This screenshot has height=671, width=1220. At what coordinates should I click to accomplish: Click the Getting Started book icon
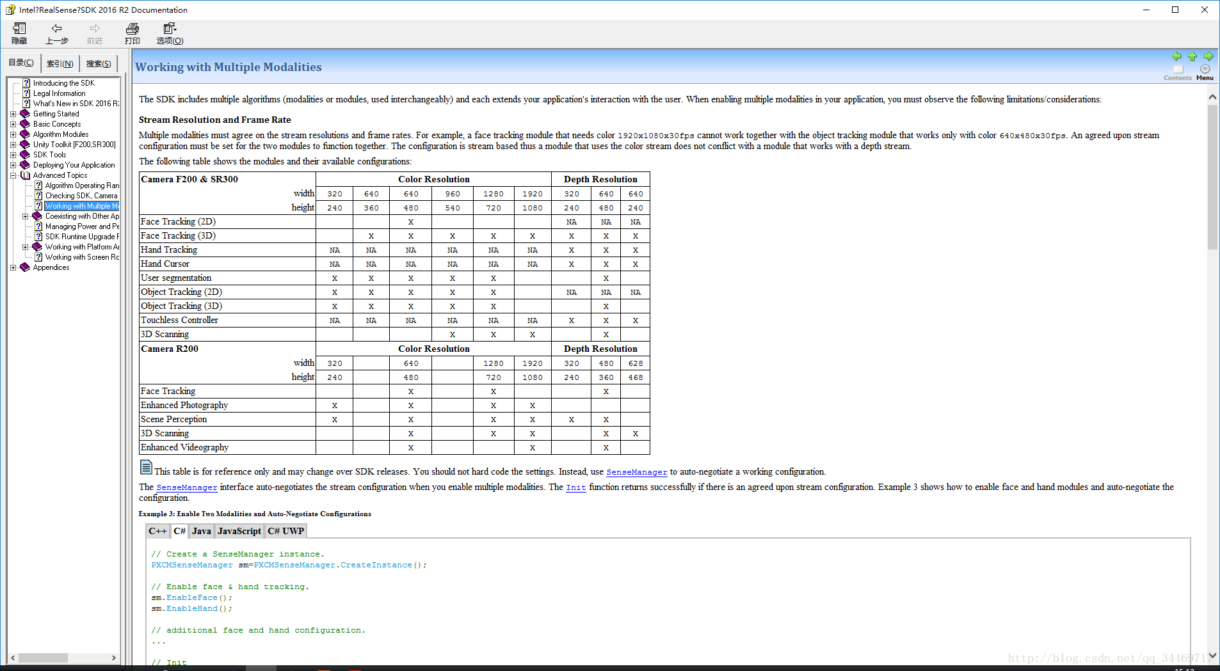pos(25,114)
